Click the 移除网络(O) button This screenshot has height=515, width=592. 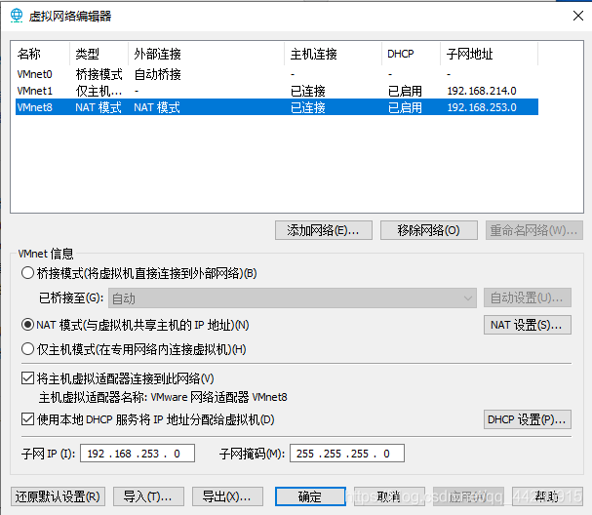click(x=429, y=230)
